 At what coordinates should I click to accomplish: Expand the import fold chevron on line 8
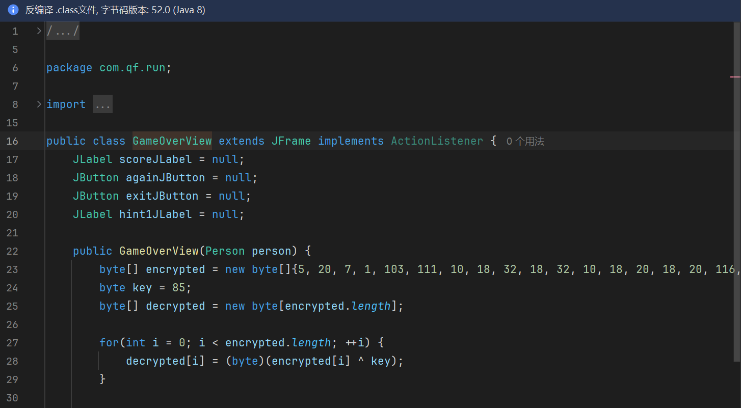point(39,104)
